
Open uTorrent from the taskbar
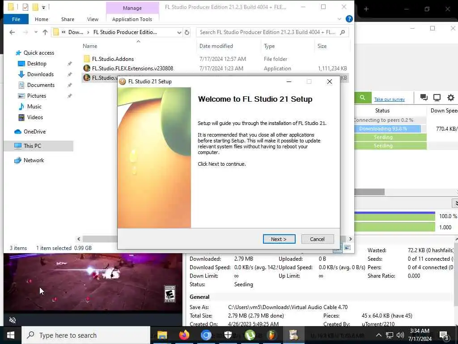pos(250,335)
